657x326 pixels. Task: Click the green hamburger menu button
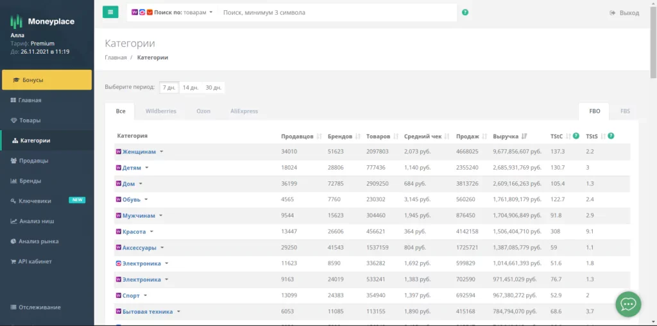pos(110,12)
